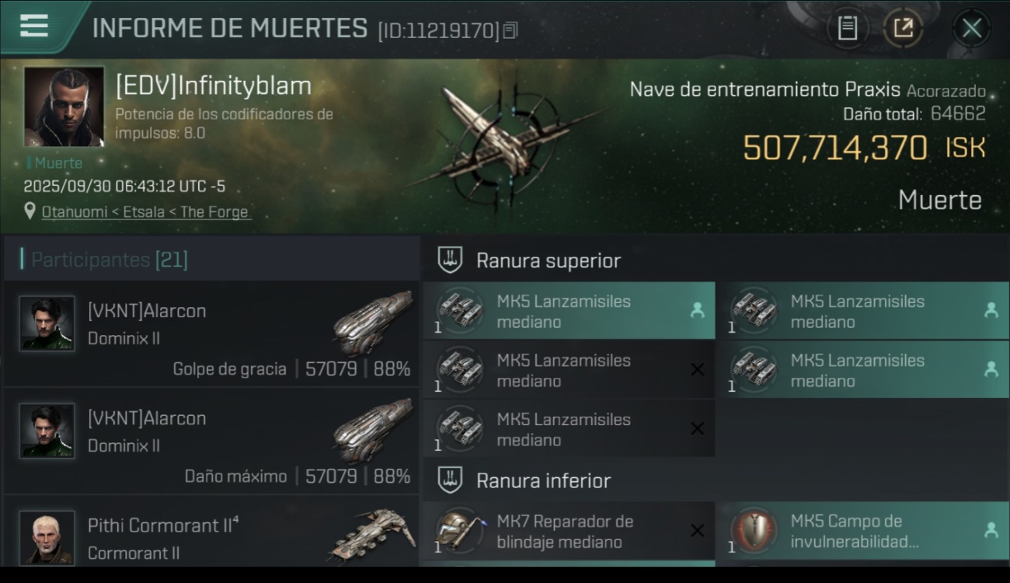Select MK7 Reparador de blindaje mediano icon

(x=460, y=531)
